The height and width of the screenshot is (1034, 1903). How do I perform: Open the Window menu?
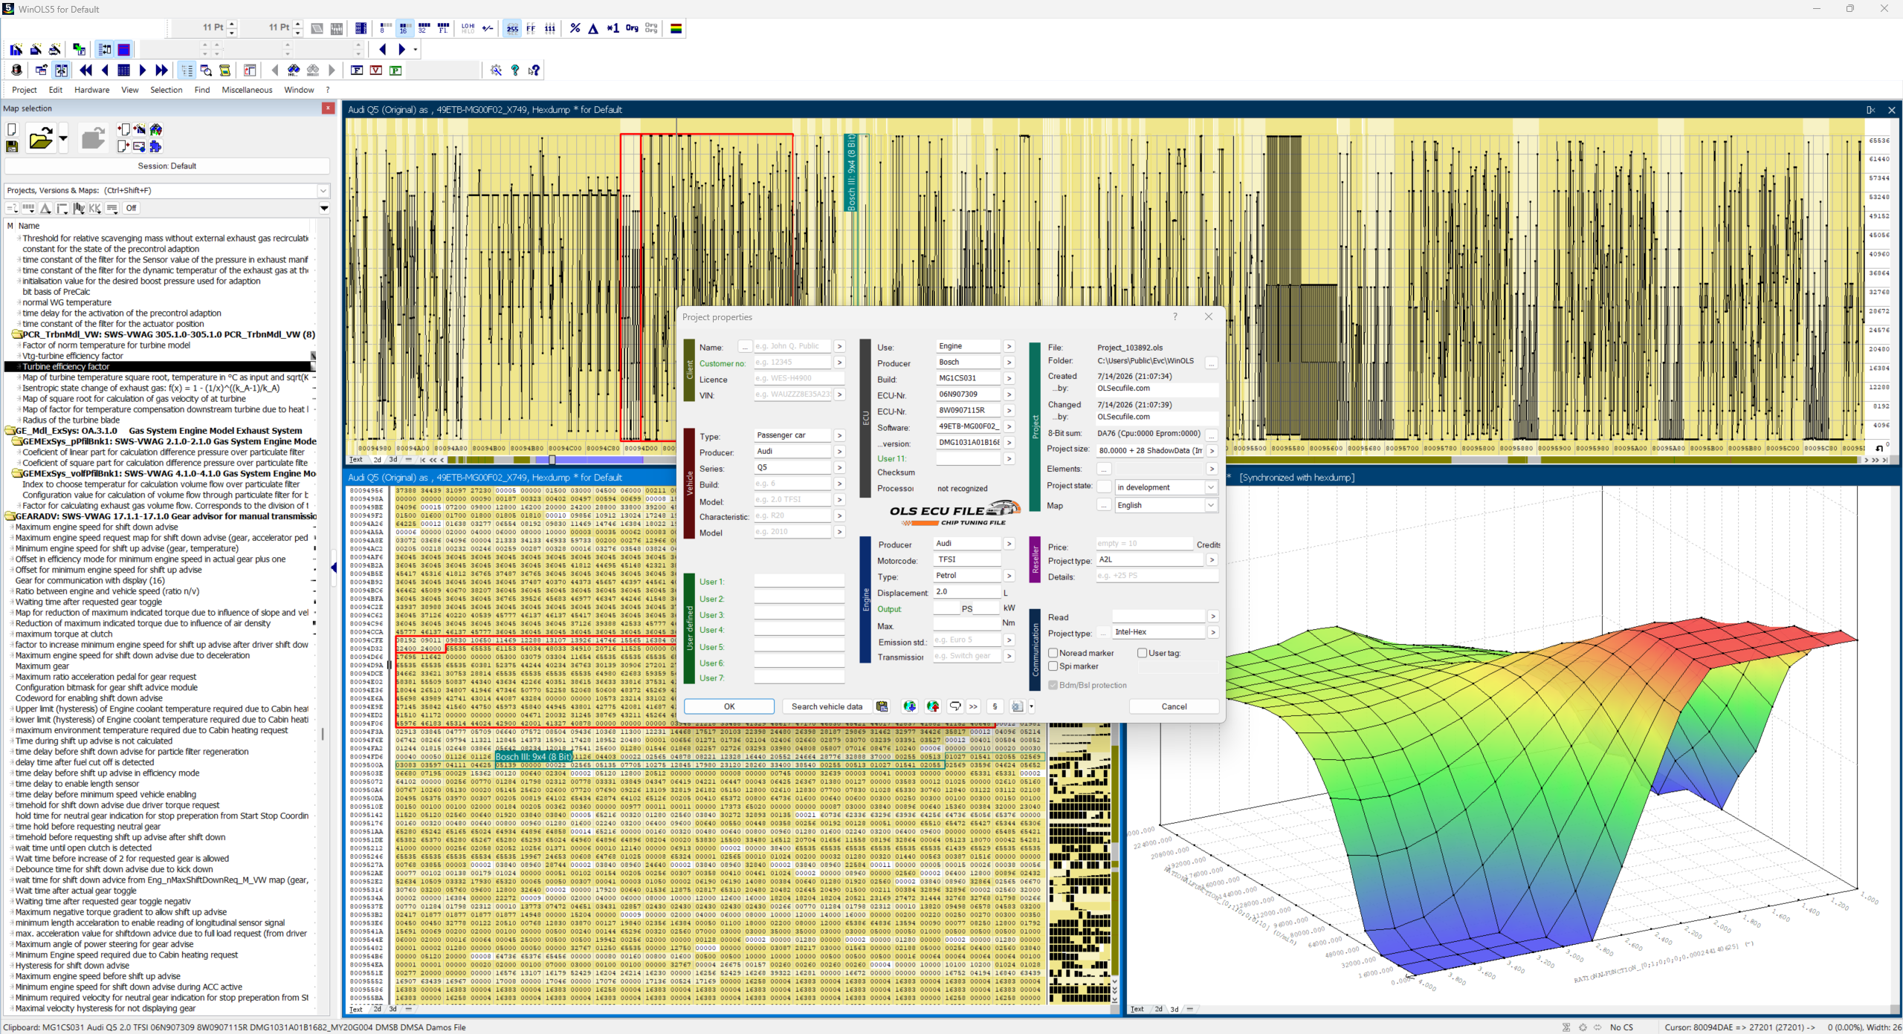tap(299, 90)
